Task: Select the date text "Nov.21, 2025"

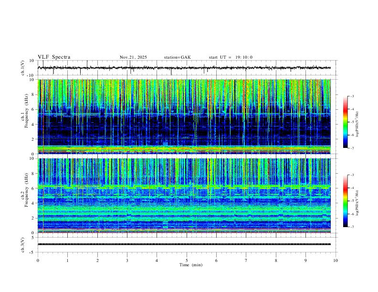Action: [133, 57]
